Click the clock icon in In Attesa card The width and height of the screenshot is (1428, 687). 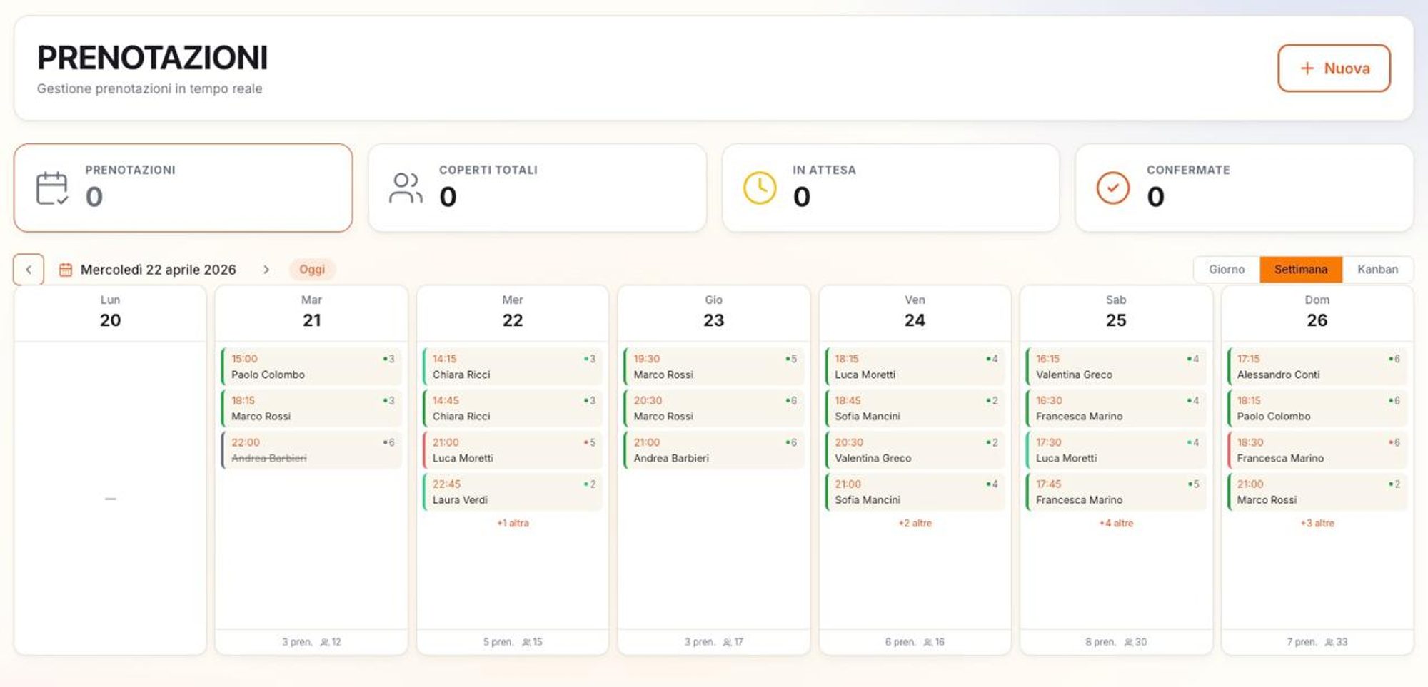pyautogui.click(x=760, y=188)
